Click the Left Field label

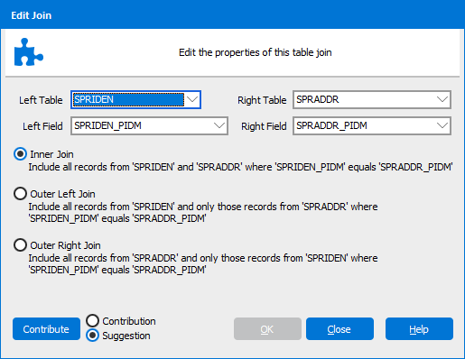42,126
